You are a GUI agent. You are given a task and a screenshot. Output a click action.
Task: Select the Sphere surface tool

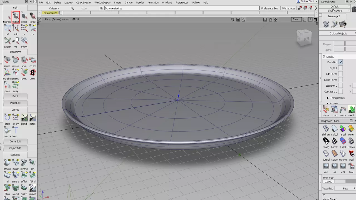[7, 164]
